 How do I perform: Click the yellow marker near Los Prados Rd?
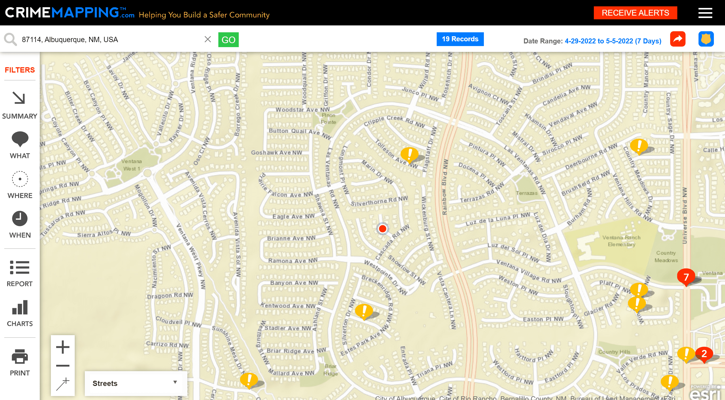point(670,383)
